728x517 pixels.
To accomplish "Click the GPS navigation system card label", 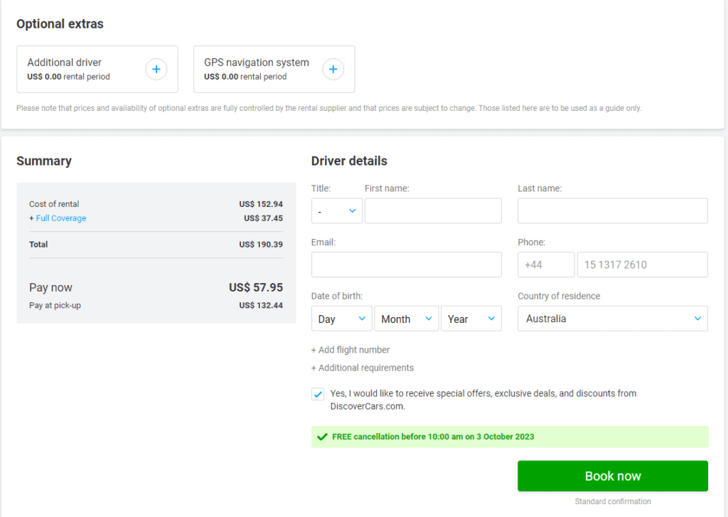I will click(256, 63).
